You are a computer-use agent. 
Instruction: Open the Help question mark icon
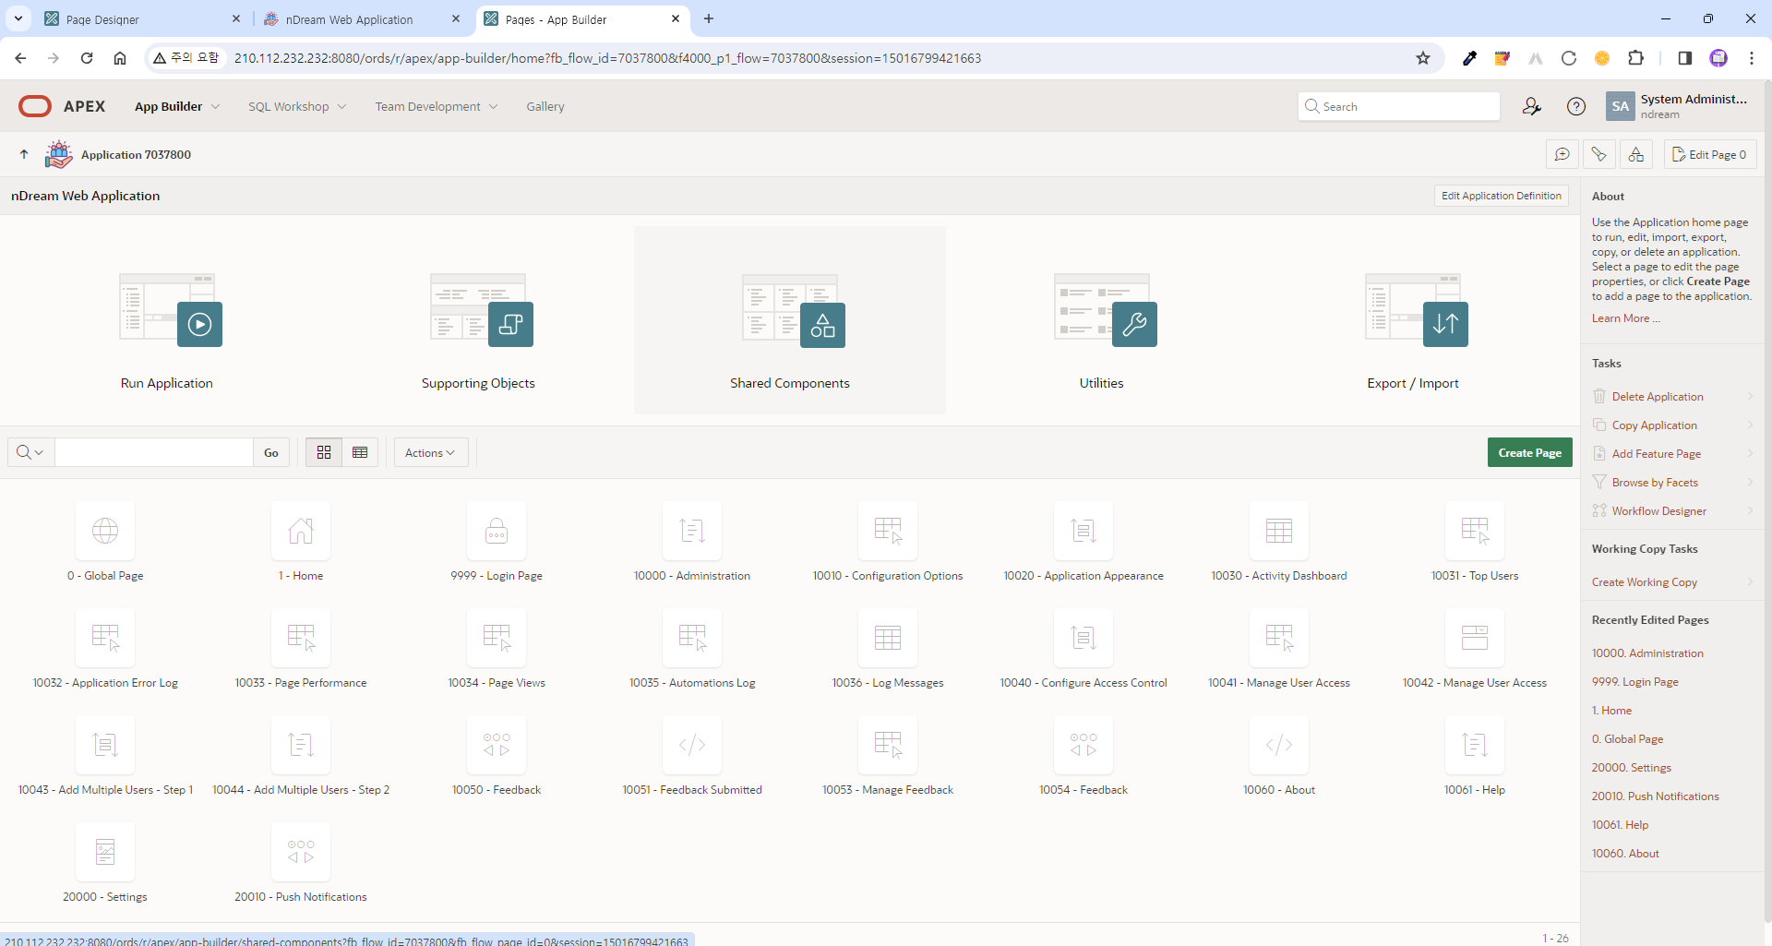(1576, 106)
